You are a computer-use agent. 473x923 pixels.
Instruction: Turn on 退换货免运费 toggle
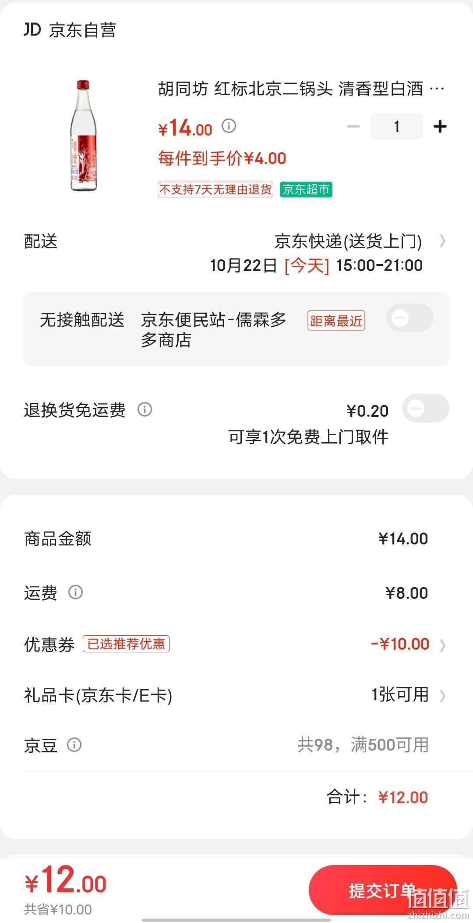coord(425,408)
